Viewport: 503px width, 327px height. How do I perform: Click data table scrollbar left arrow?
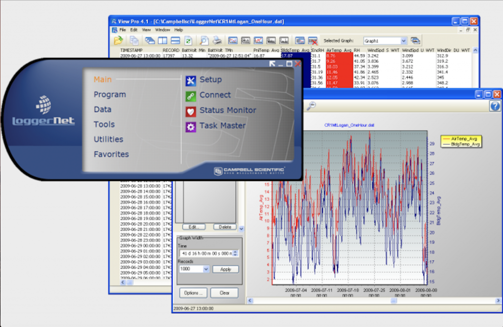123,282
